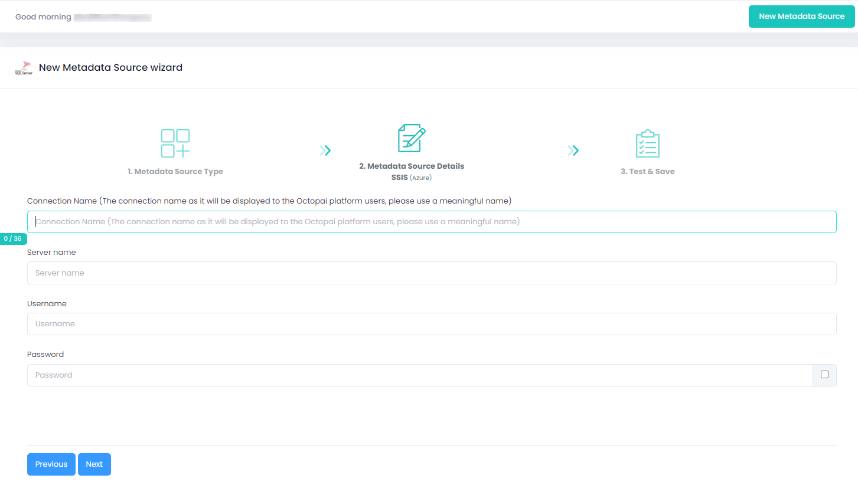Click the 'New Metadata Source wizard' heading
The image size is (858, 488).
110,68
